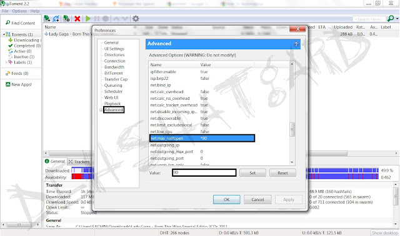Select Active (0) category
Screen dimensions: 400x236
tap(20, 51)
